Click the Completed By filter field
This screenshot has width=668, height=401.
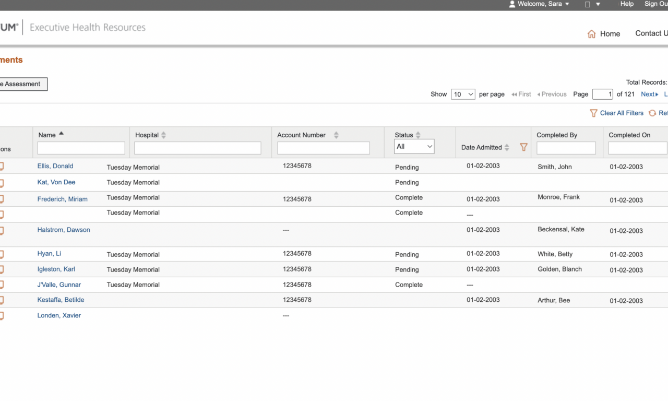(566, 148)
